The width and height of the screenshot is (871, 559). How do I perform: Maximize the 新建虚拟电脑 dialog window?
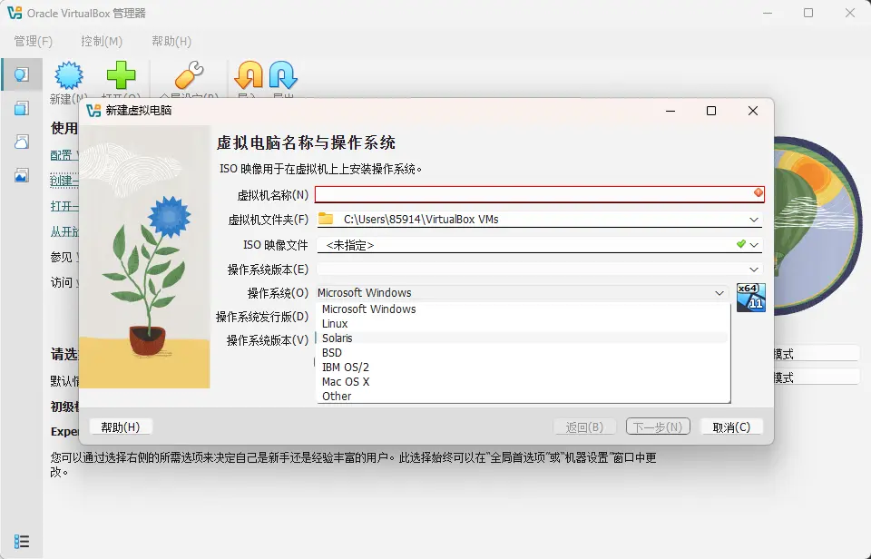point(711,111)
